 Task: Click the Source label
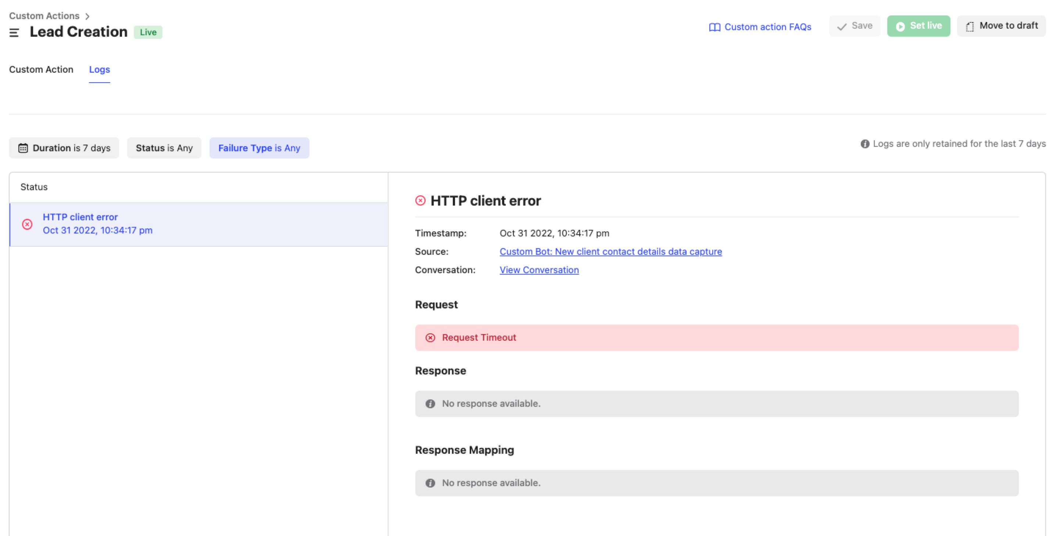coord(431,251)
